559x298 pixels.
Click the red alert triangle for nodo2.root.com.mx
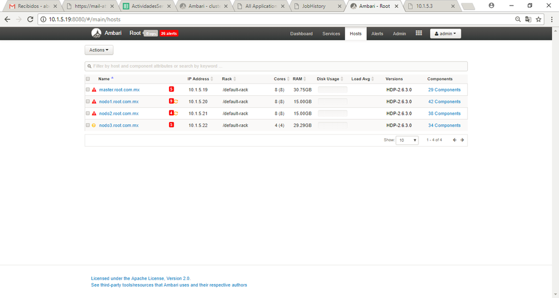(x=94, y=113)
